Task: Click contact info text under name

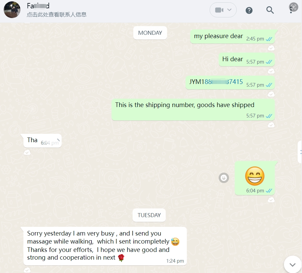Action: tap(57, 15)
